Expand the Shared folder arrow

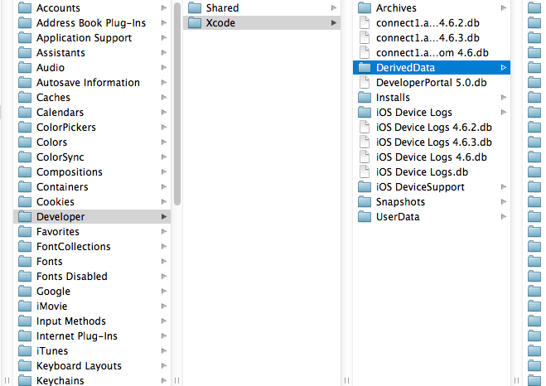coord(334,7)
